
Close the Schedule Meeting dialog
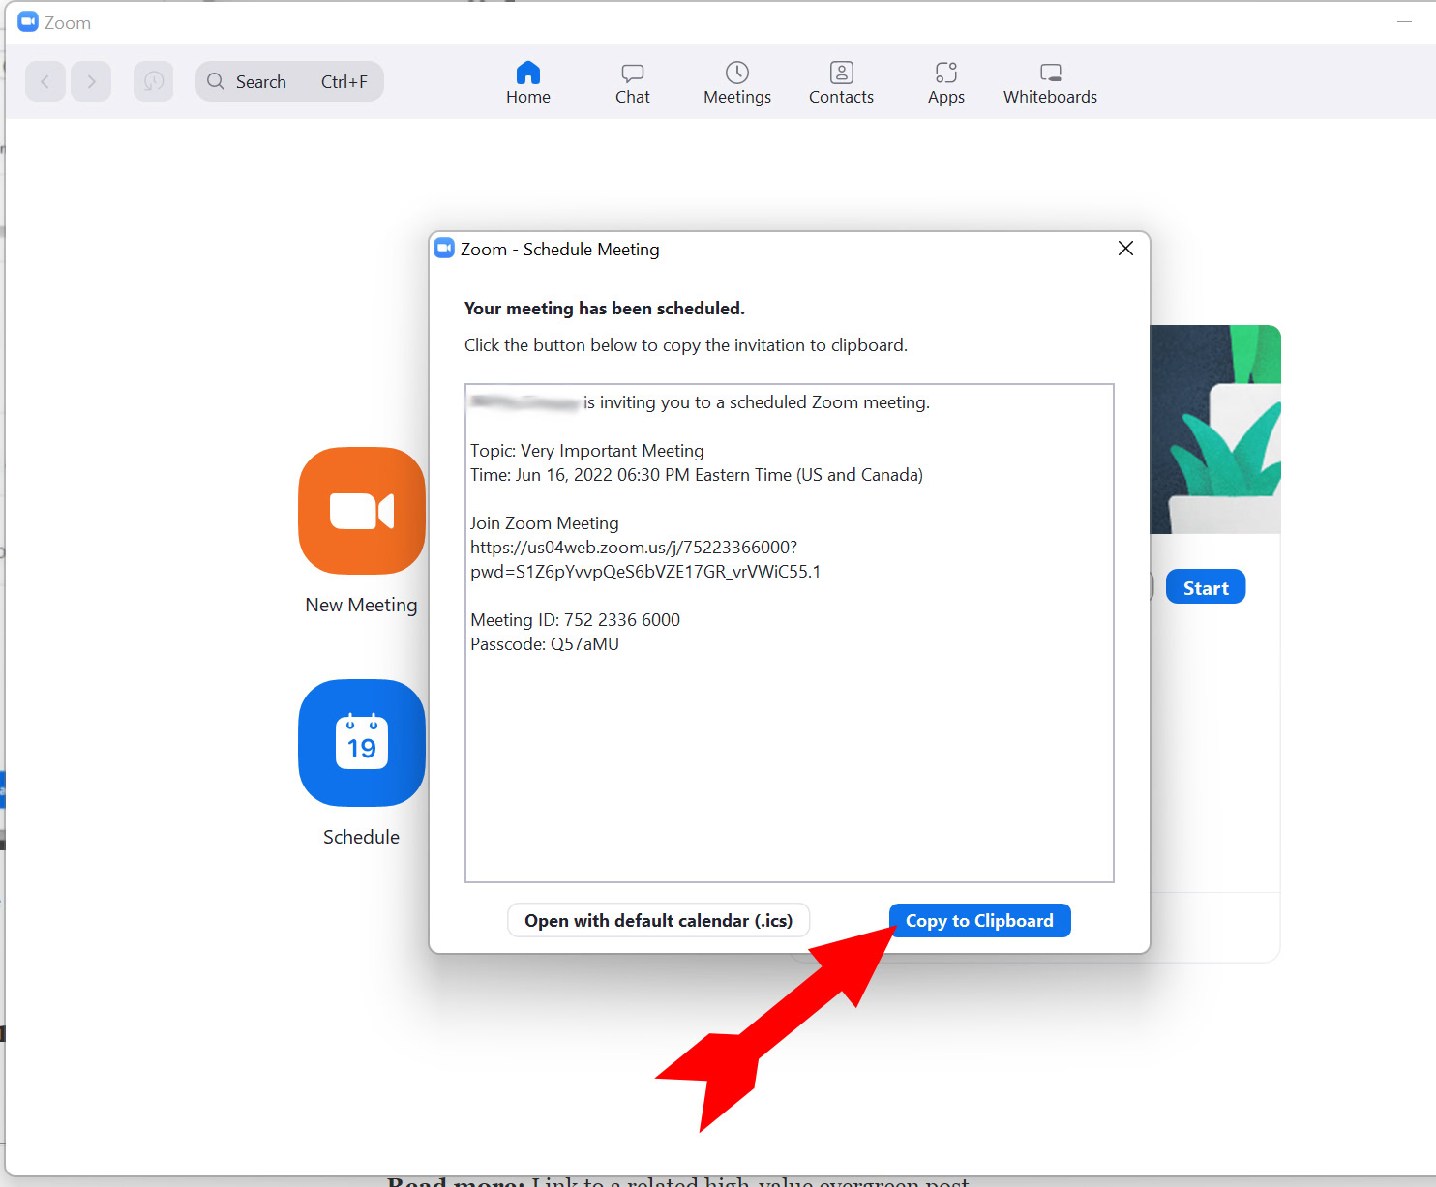[1125, 249]
